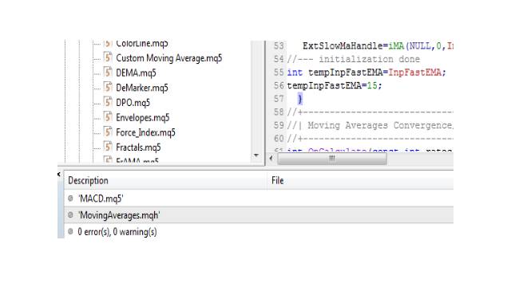Click the editor horizontal scrollbar thumb
Image resolution: width=511 pixels, height=287 pixels.
coord(332,159)
